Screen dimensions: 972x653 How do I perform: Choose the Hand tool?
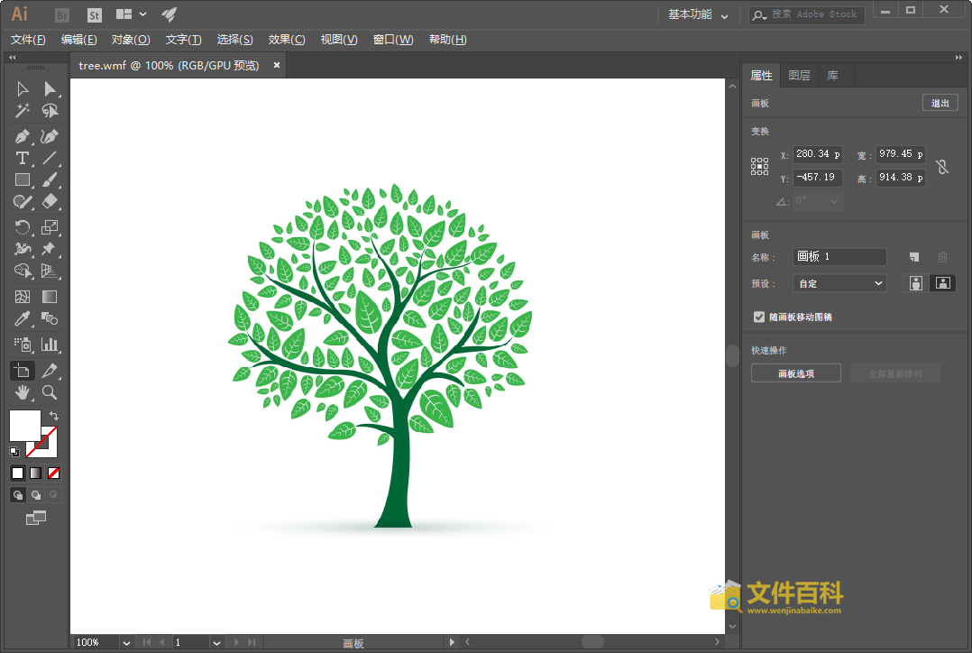(23, 392)
